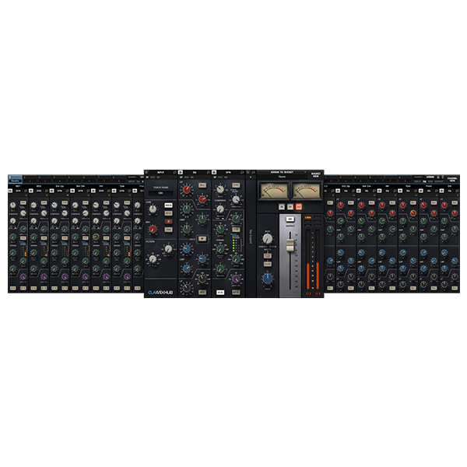Click the right VU meter
467x467 pixels.
306,191
